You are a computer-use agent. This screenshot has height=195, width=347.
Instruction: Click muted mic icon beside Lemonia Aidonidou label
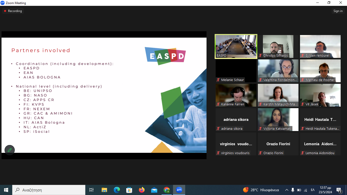tap(303, 153)
